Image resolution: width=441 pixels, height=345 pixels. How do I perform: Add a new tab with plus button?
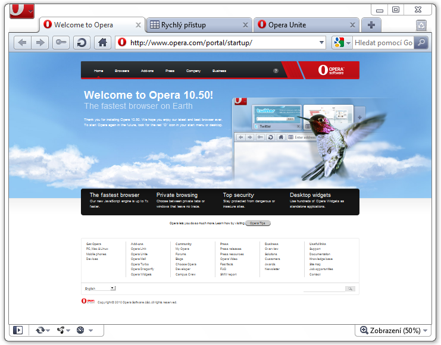point(371,25)
